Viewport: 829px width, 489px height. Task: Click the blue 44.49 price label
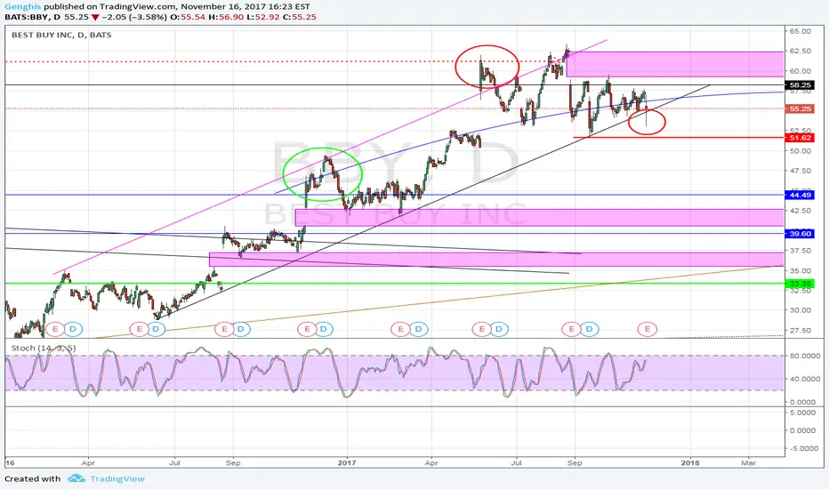[800, 195]
